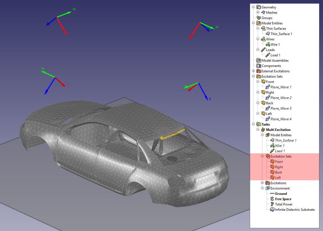The height and width of the screenshot is (231, 323).
Task: Expand Excitations under Multi Excitation
Action: (x=262, y=183)
